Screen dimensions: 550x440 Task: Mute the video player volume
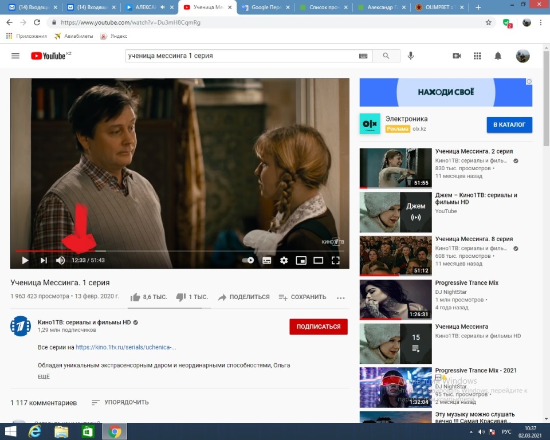point(60,260)
